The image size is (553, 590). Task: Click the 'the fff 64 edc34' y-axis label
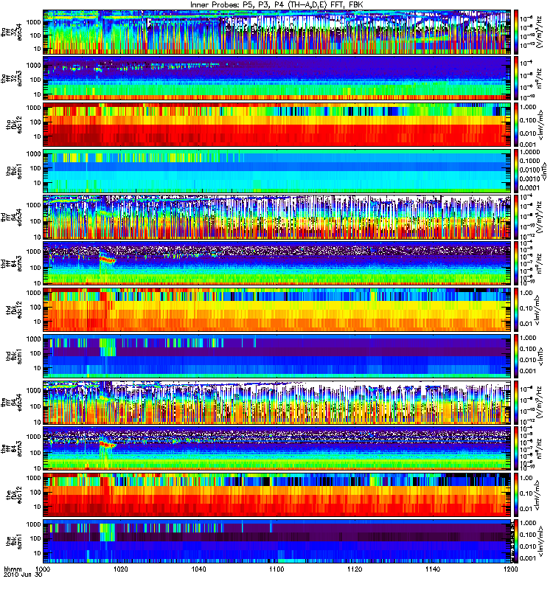[x=12, y=402]
